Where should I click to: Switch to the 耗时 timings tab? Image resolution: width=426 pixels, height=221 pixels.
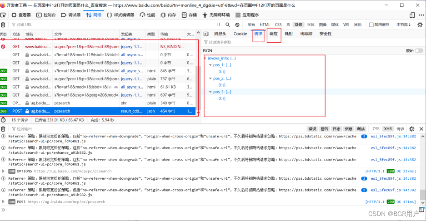pyautogui.click(x=289, y=34)
